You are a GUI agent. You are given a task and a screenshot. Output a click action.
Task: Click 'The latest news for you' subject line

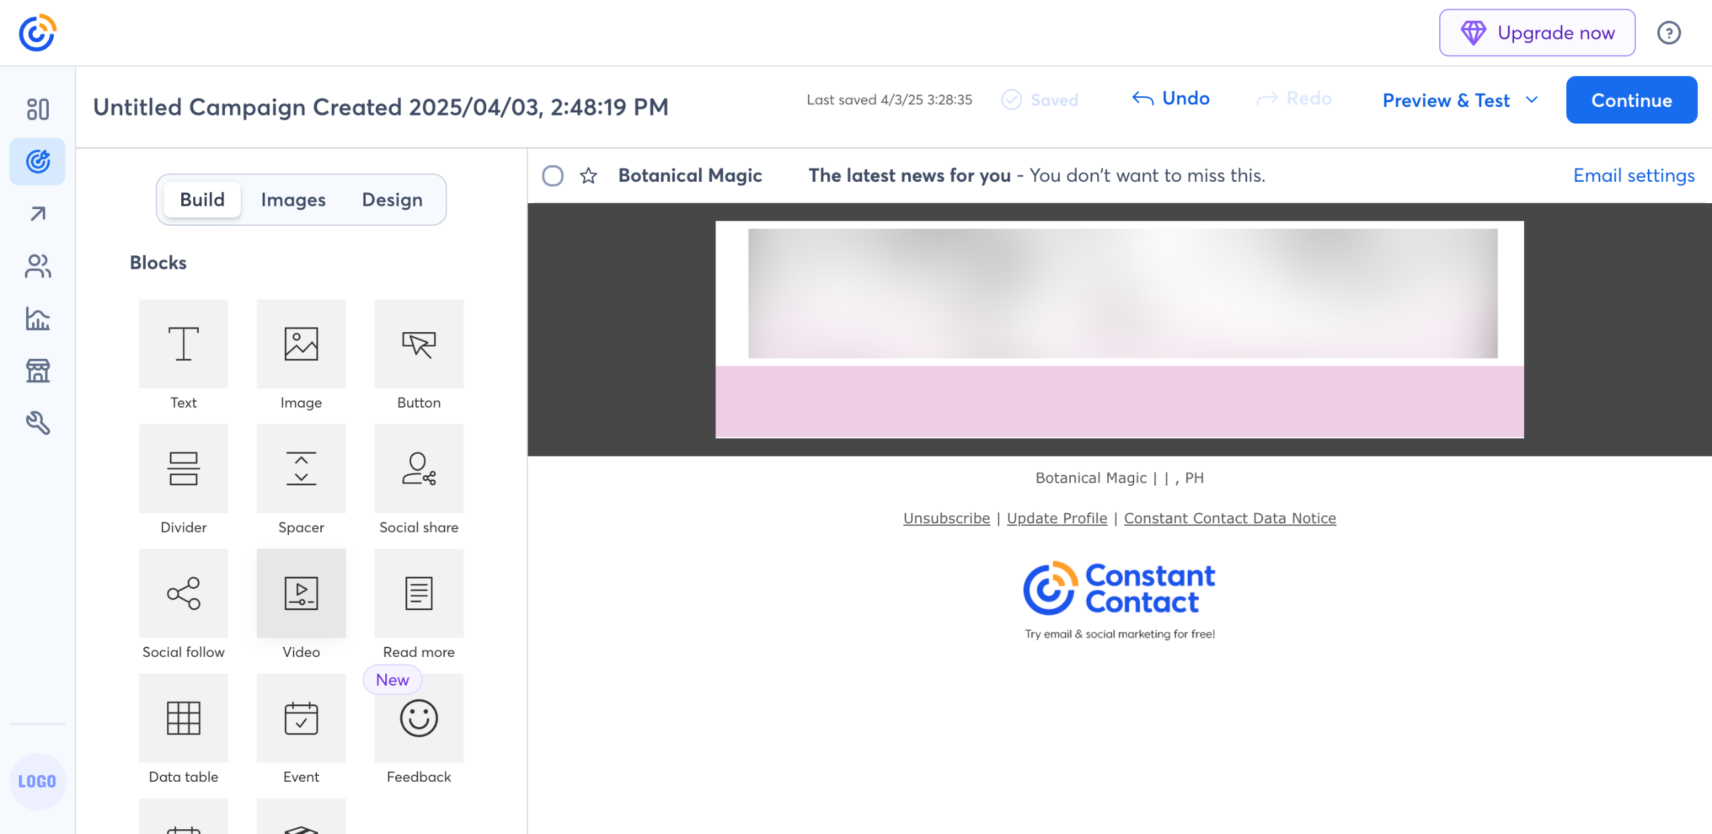pyautogui.click(x=909, y=176)
